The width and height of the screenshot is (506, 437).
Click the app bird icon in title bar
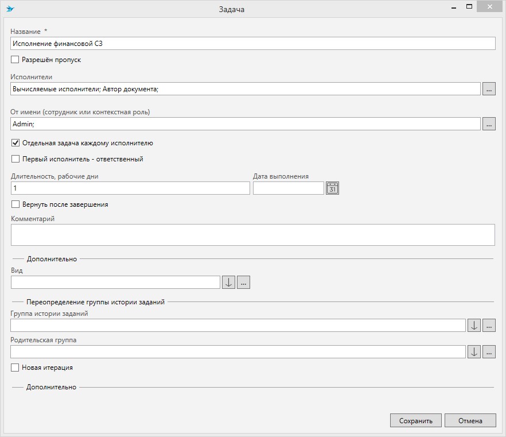click(x=10, y=9)
